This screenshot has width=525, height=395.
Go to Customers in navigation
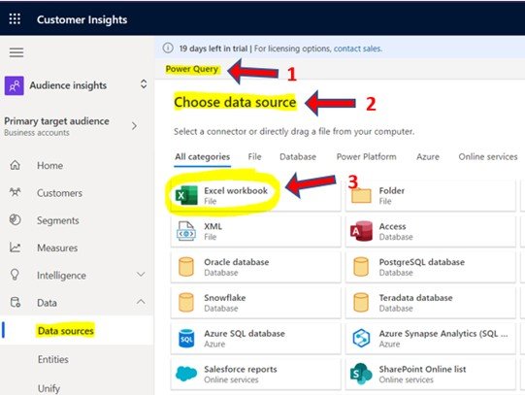[59, 193]
